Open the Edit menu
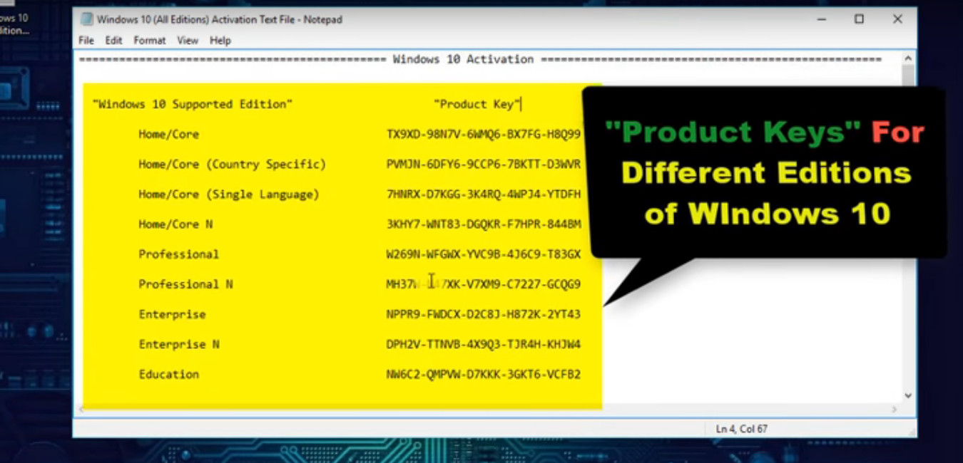 click(114, 41)
